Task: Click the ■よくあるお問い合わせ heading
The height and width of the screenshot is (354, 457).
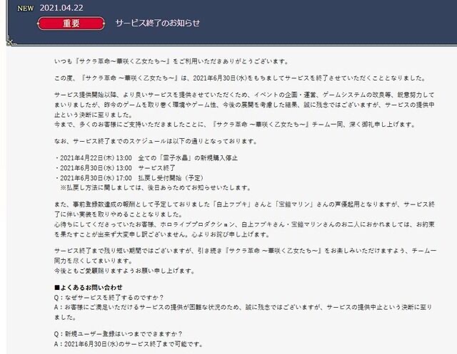Action: tap(89, 288)
